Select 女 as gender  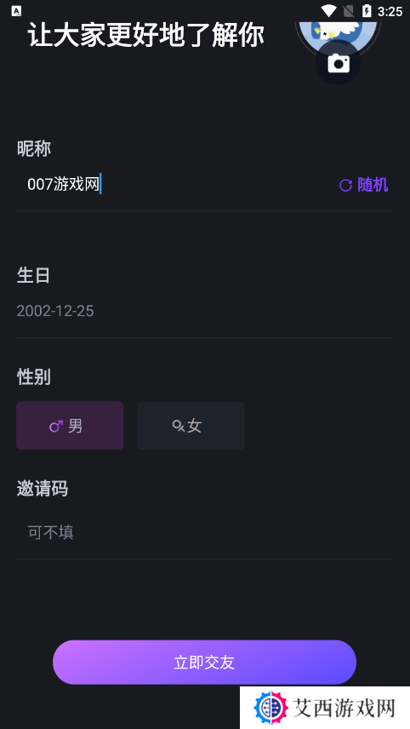pos(191,426)
